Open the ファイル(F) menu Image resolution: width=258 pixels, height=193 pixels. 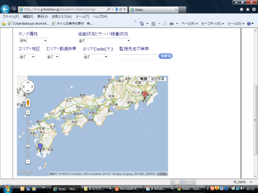click(x=11, y=16)
